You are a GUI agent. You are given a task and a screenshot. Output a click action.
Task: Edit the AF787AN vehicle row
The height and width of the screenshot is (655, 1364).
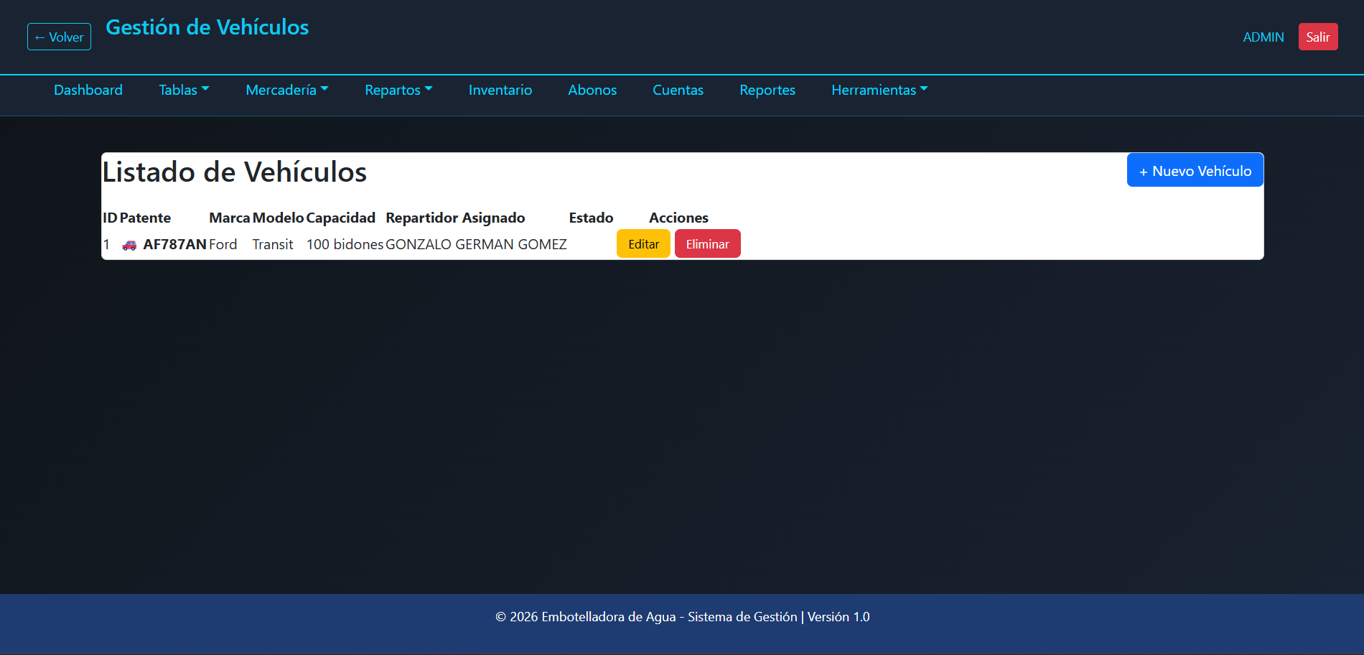click(643, 244)
